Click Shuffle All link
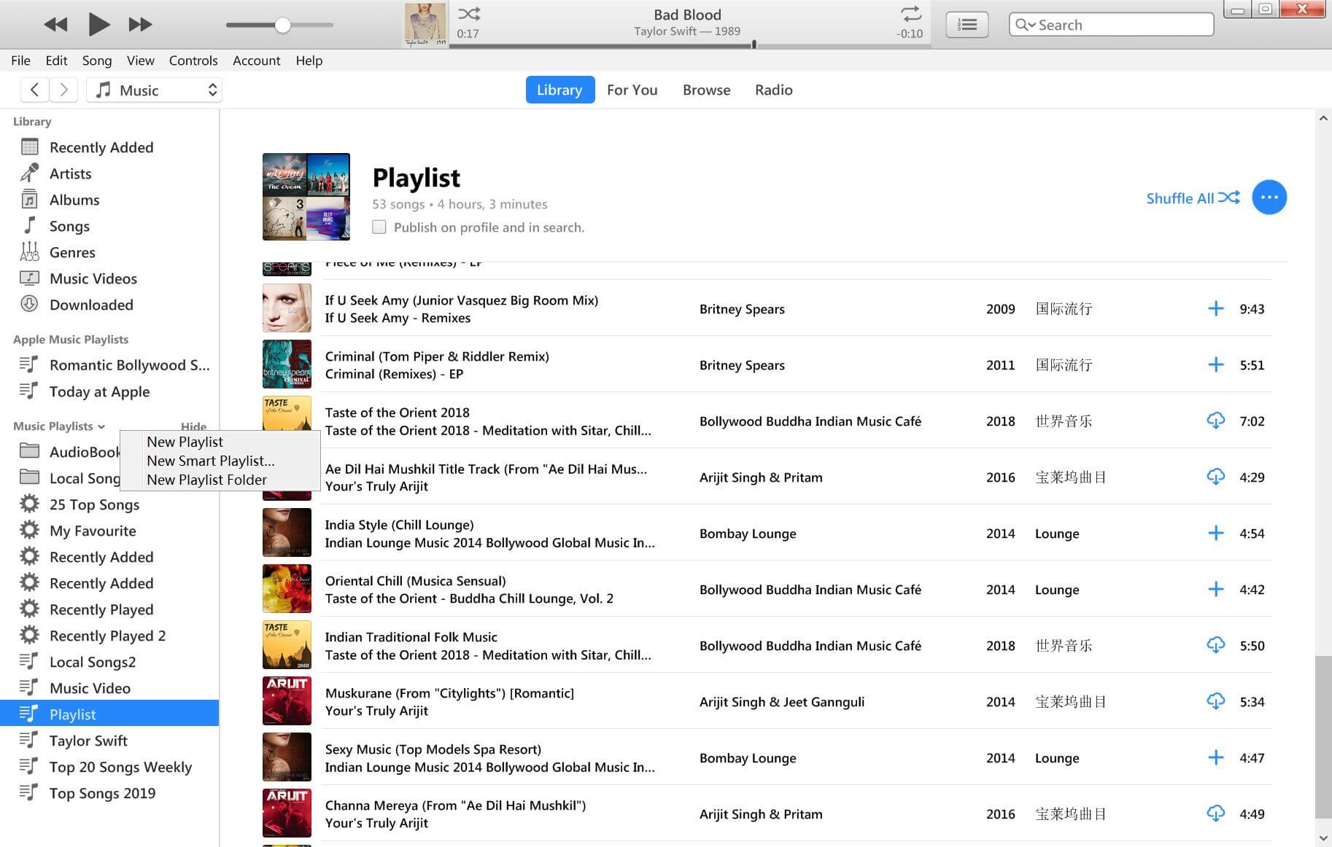The width and height of the screenshot is (1332, 847). click(x=1193, y=198)
